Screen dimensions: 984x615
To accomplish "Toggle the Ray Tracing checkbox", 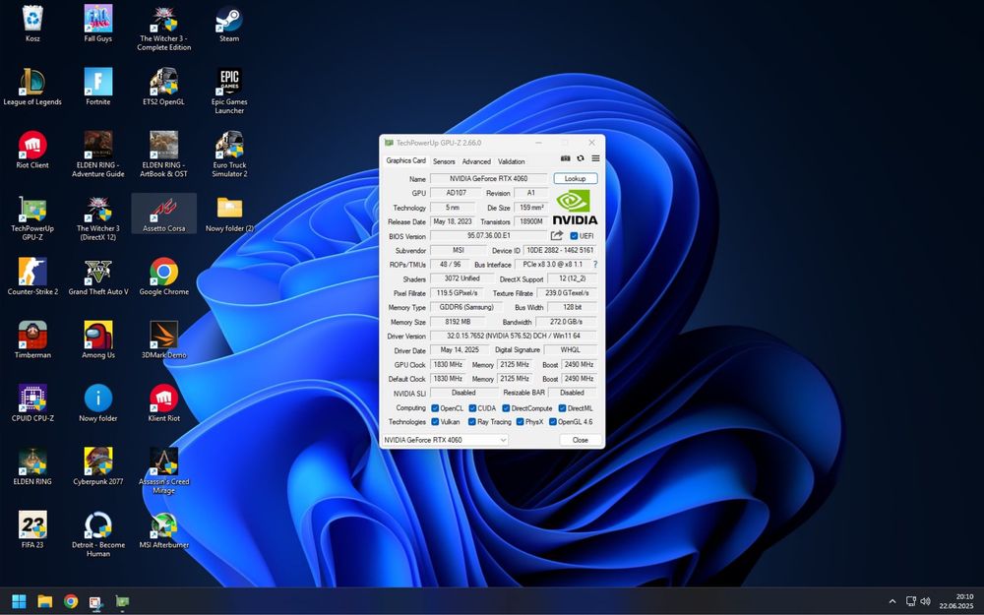I will click(x=472, y=422).
